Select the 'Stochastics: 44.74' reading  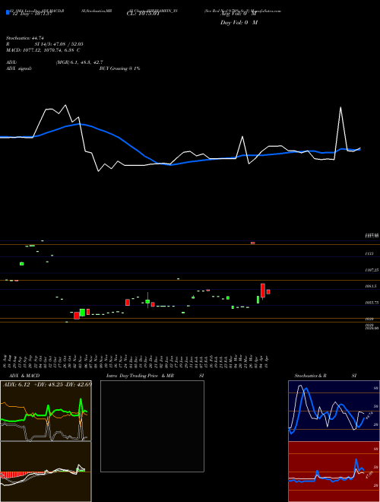point(24,38)
